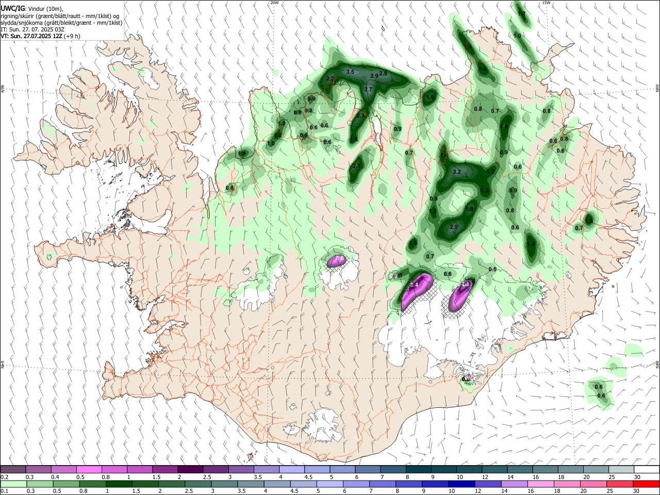Click the deep blue 10–12 rain swatch
The image size is (660, 495).
[460, 484]
